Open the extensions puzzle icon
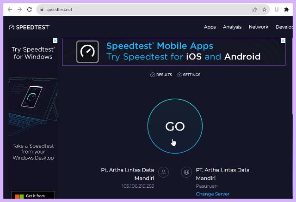Image resolution: width=296 pixels, height=202 pixels. coord(286,9)
